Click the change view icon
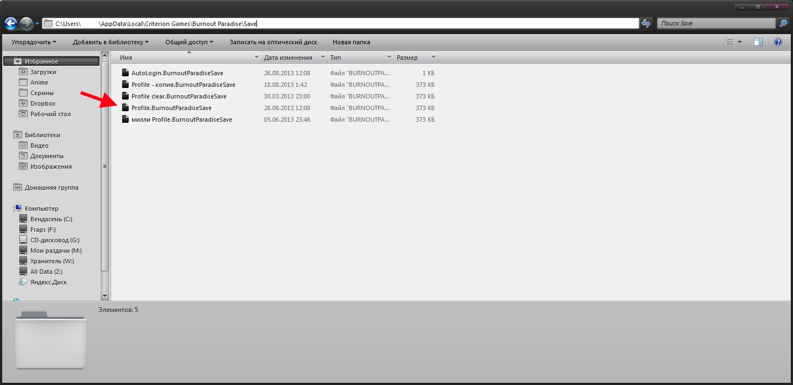The image size is (793, 385). point(728,42)
